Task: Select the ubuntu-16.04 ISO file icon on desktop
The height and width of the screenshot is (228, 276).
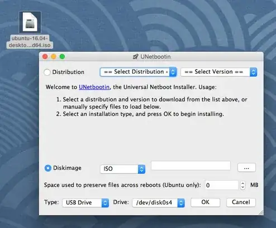Action: [30, 22]
